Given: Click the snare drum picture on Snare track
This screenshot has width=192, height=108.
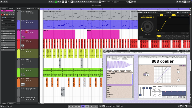Looking at the screenshot, I should tap(23, 84).
